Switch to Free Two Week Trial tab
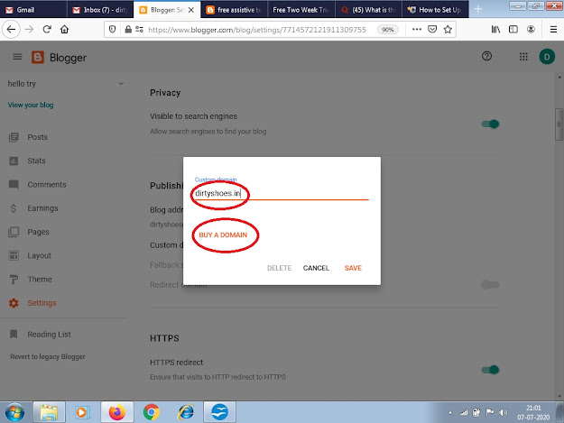Image resolution: width=564 pixels, height=423 pixels. click(x=301, y=10)
